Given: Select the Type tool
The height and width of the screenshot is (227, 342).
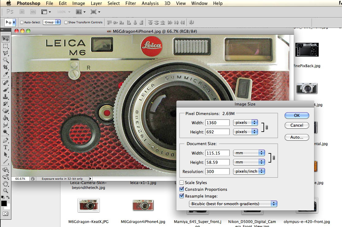Looking at the screenshot, I should point(6,147).
